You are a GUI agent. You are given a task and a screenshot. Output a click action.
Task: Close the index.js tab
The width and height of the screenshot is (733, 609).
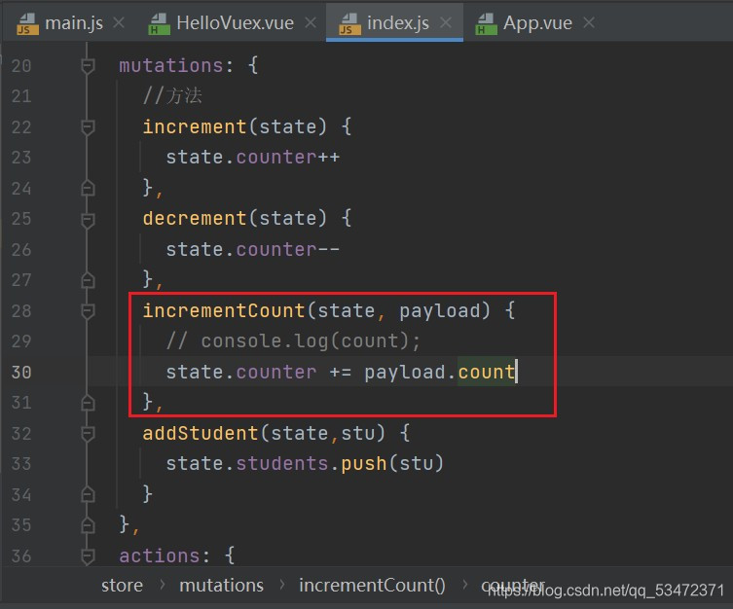pos(446,22)
